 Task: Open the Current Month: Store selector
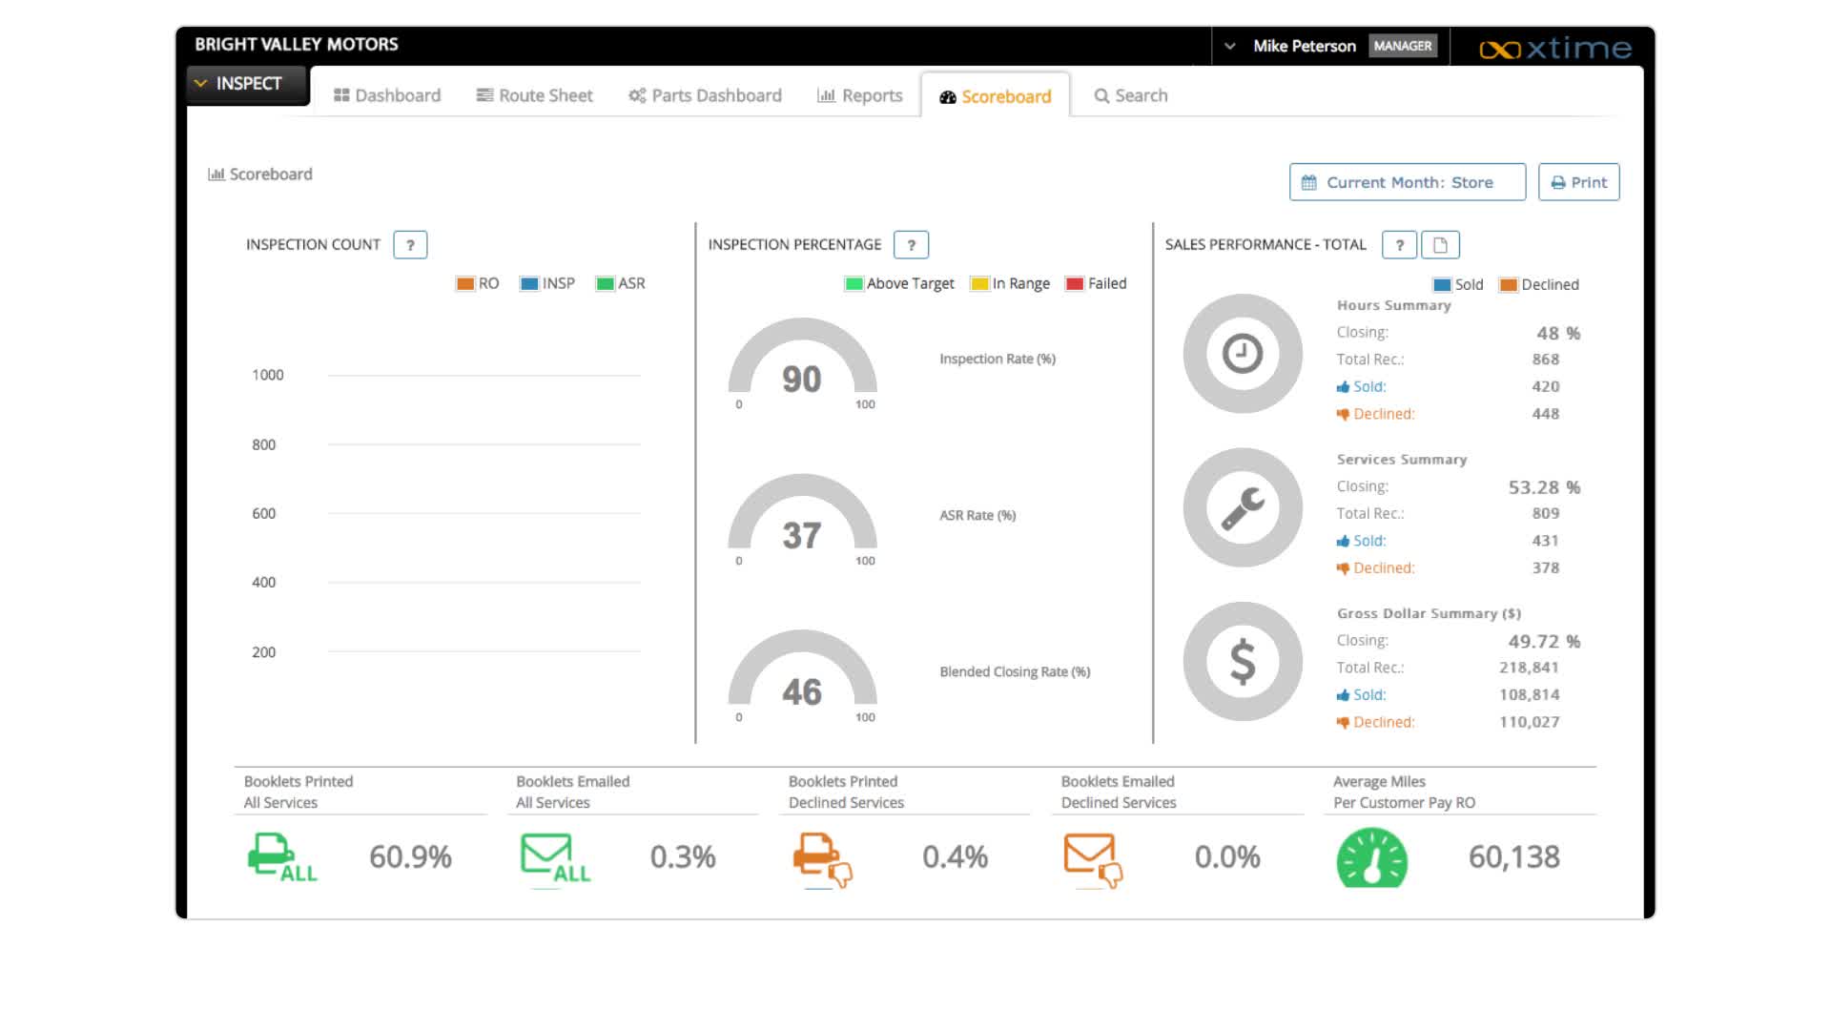(x=1407, y=181)
